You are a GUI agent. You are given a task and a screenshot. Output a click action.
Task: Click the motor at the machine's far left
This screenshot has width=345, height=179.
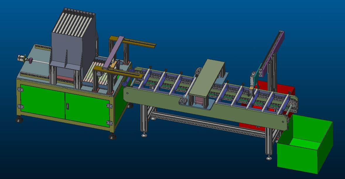[x=22, y=58]
